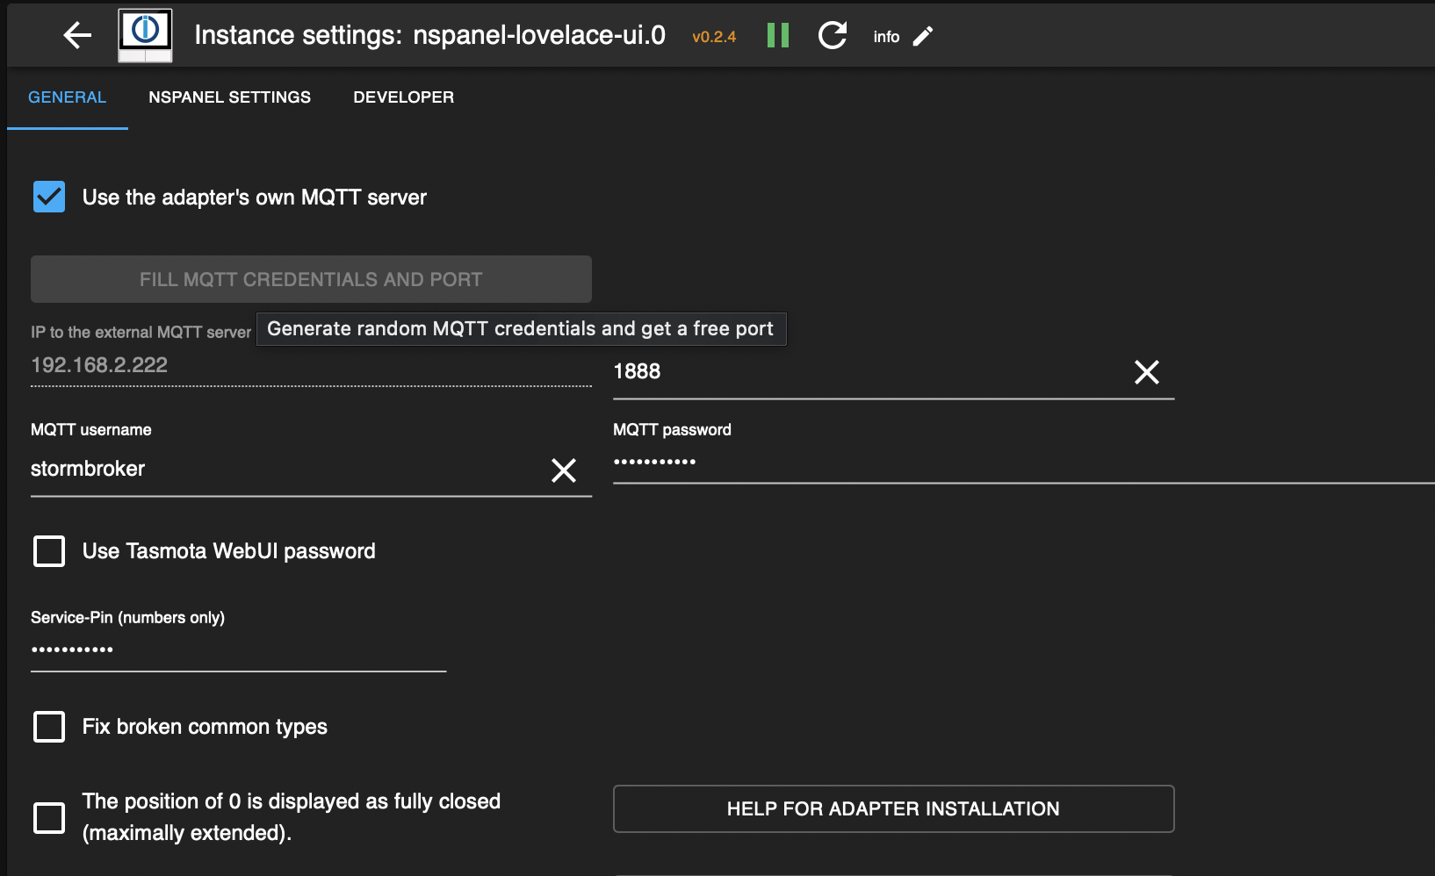Viewport: 1435px width, 876px height.
Task: Click the back arrow icon
Action: [x=77, y=35]
